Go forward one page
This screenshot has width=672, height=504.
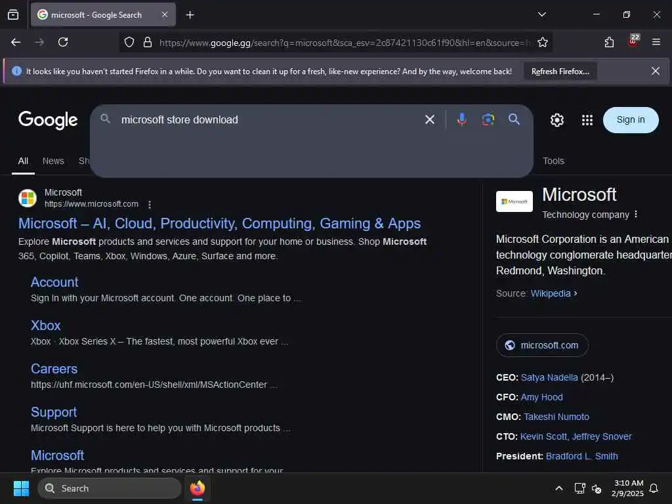[39, 42]
